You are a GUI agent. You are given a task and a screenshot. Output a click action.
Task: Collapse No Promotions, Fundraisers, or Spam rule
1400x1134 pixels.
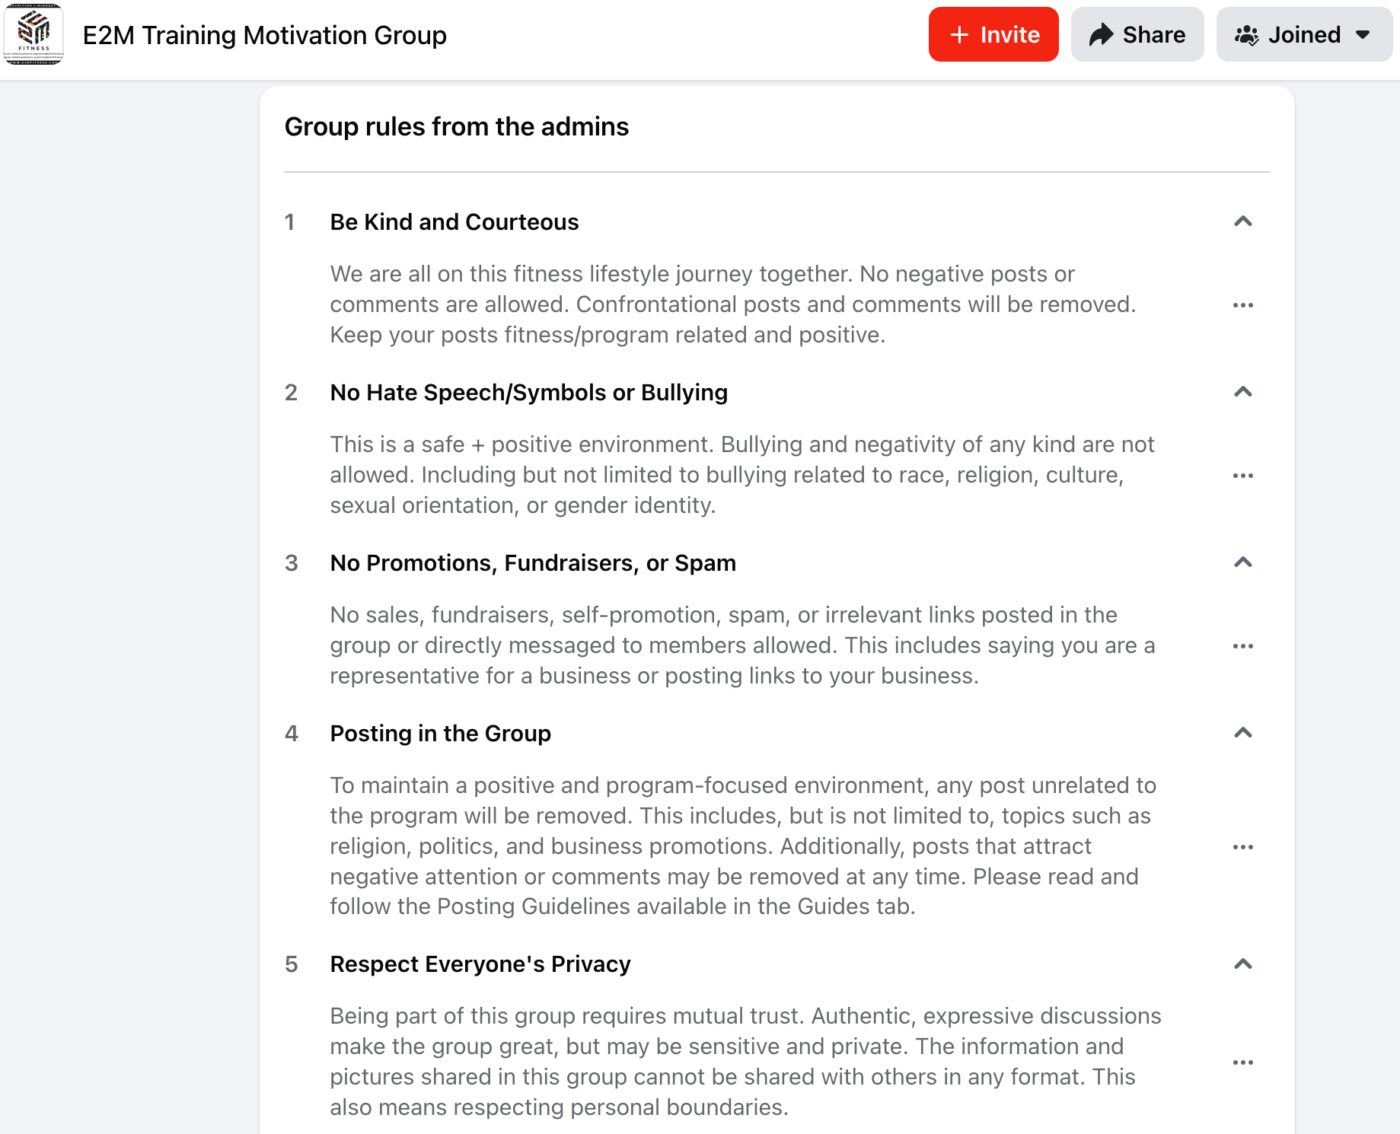(x=1242, y=562)
